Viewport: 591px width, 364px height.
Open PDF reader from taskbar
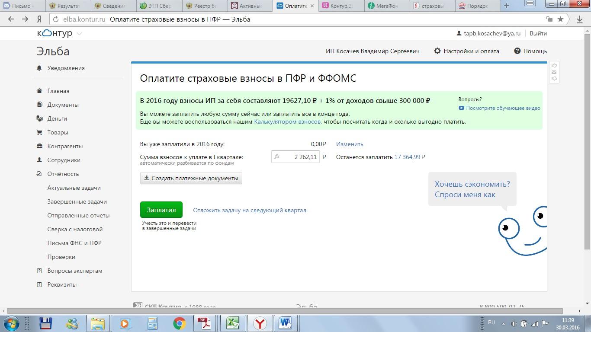click(x=205, y=323)
